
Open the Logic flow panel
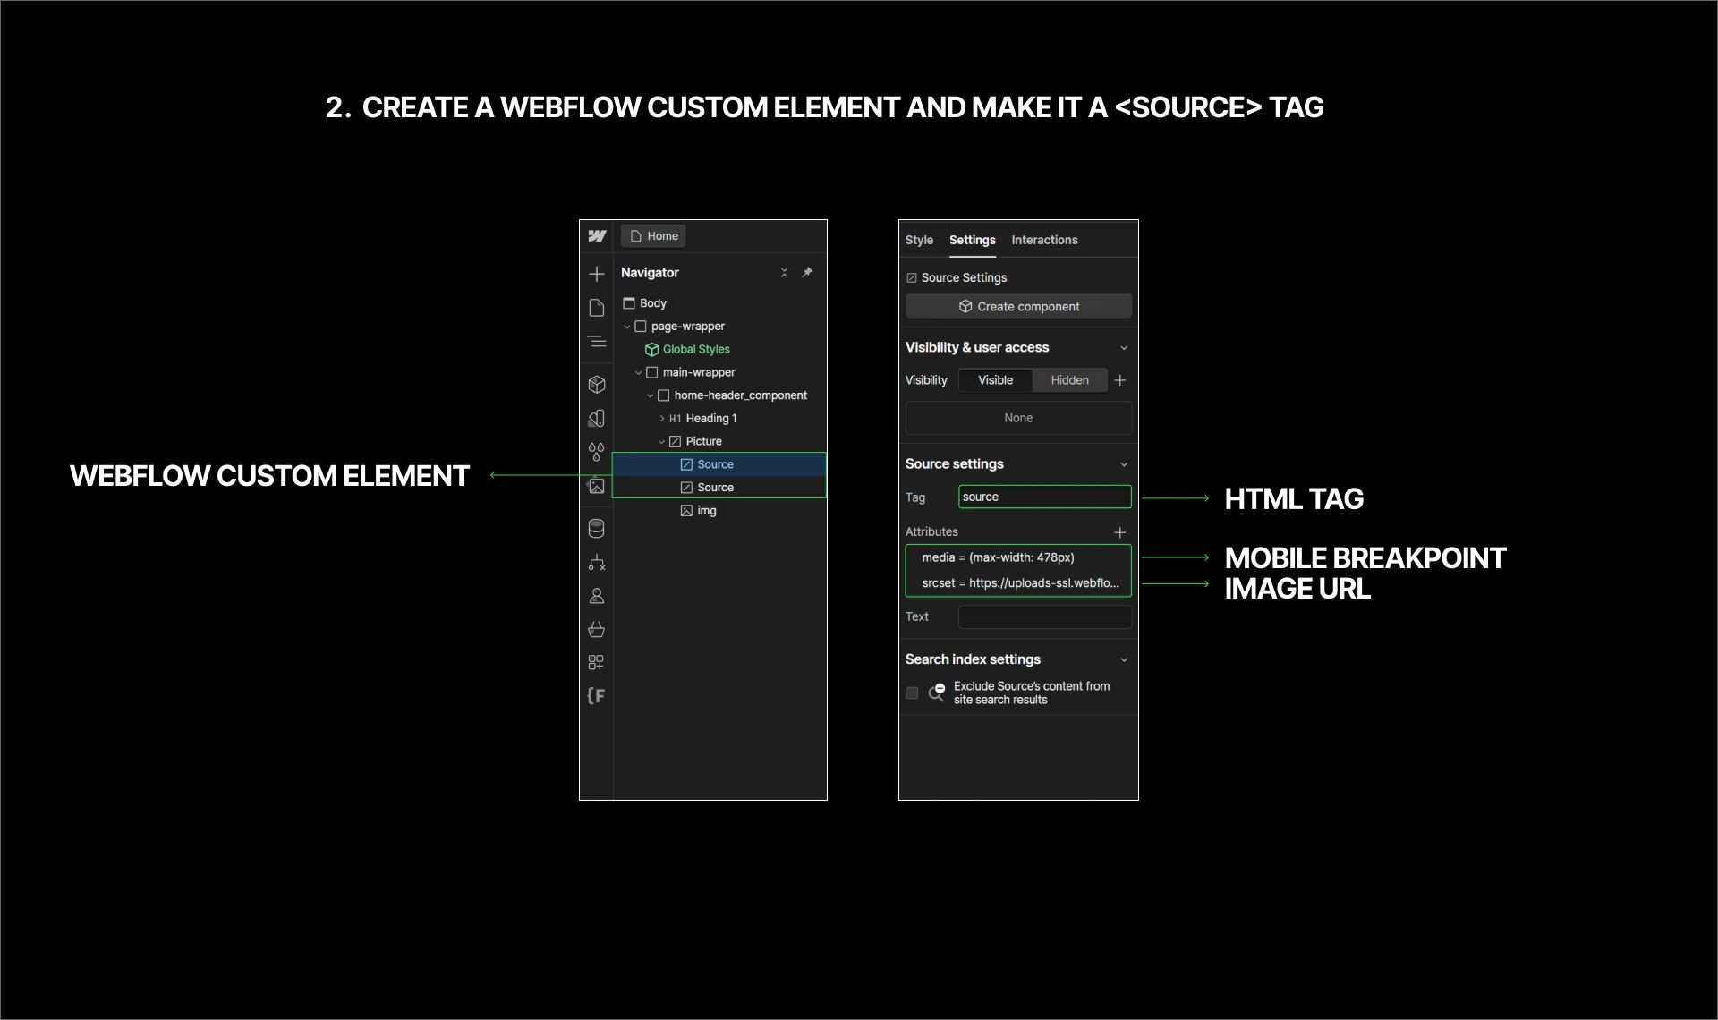point(597,563)
